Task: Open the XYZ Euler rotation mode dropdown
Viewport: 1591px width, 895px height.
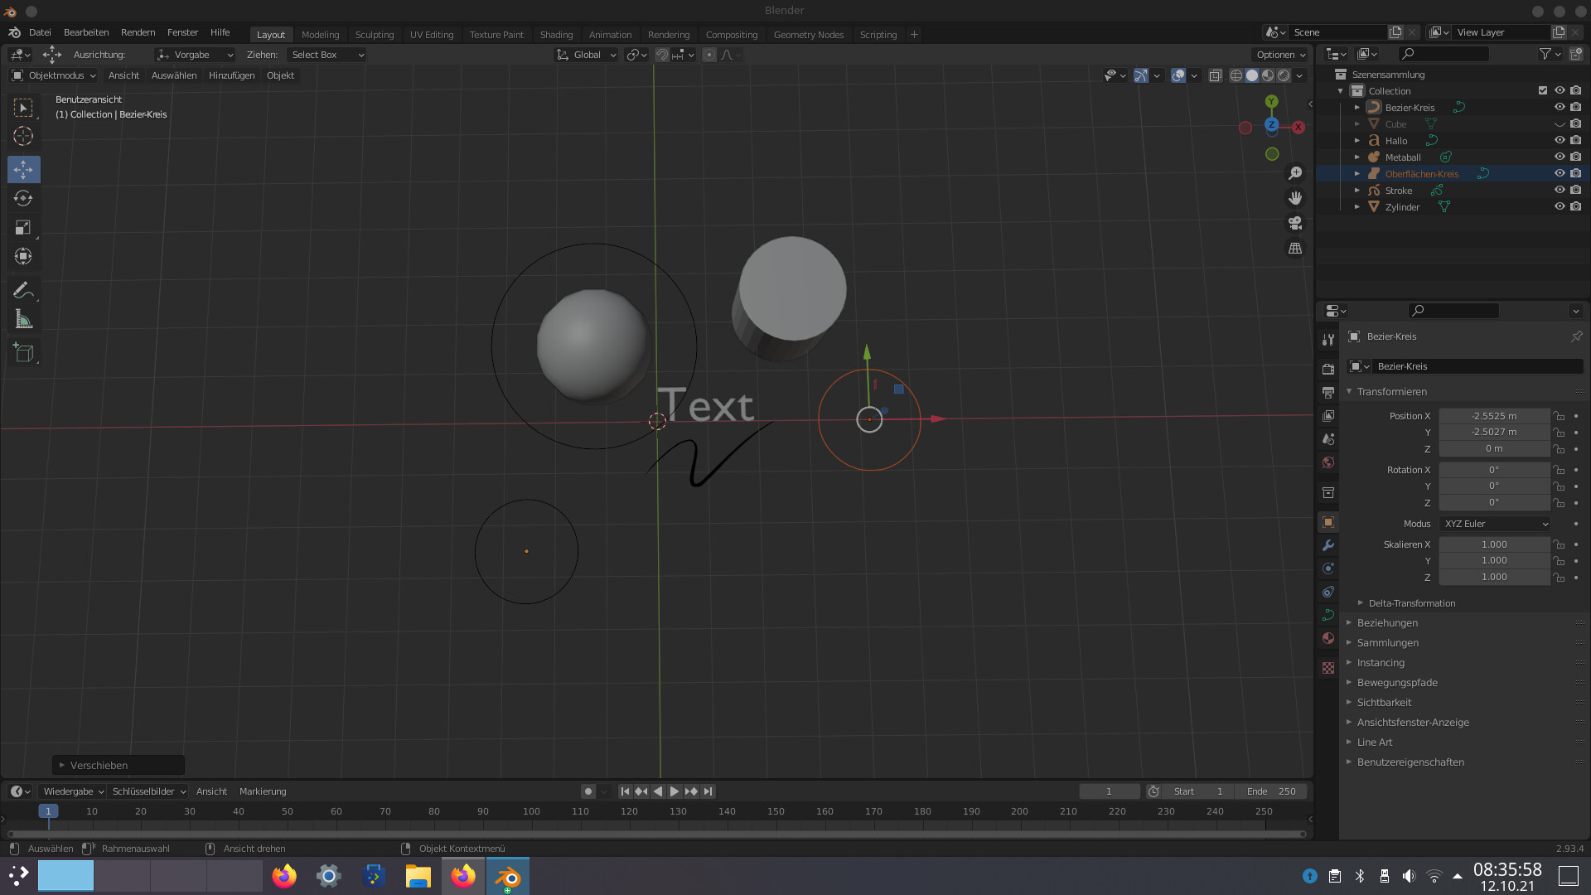Action: point(1496,524)
